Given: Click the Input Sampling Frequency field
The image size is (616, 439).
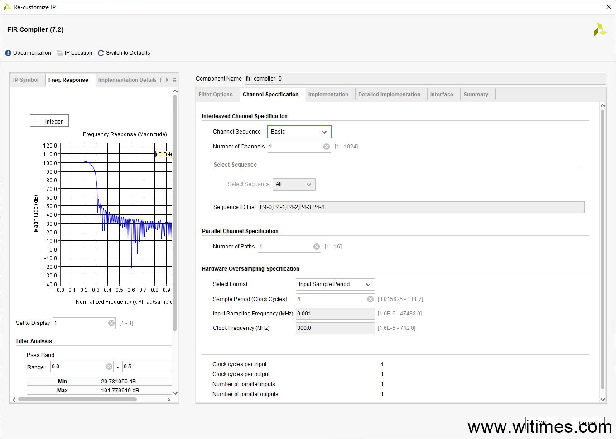Looking at the screenshot, I should 335,314.
